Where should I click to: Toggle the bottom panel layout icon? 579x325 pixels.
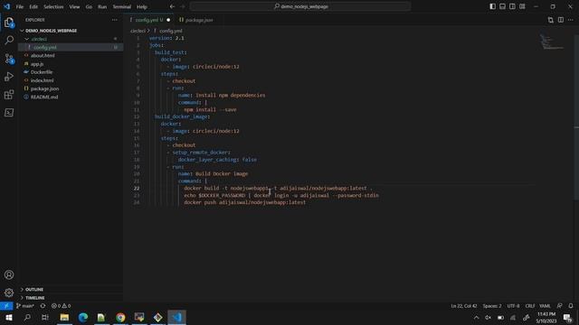(502, 6)
